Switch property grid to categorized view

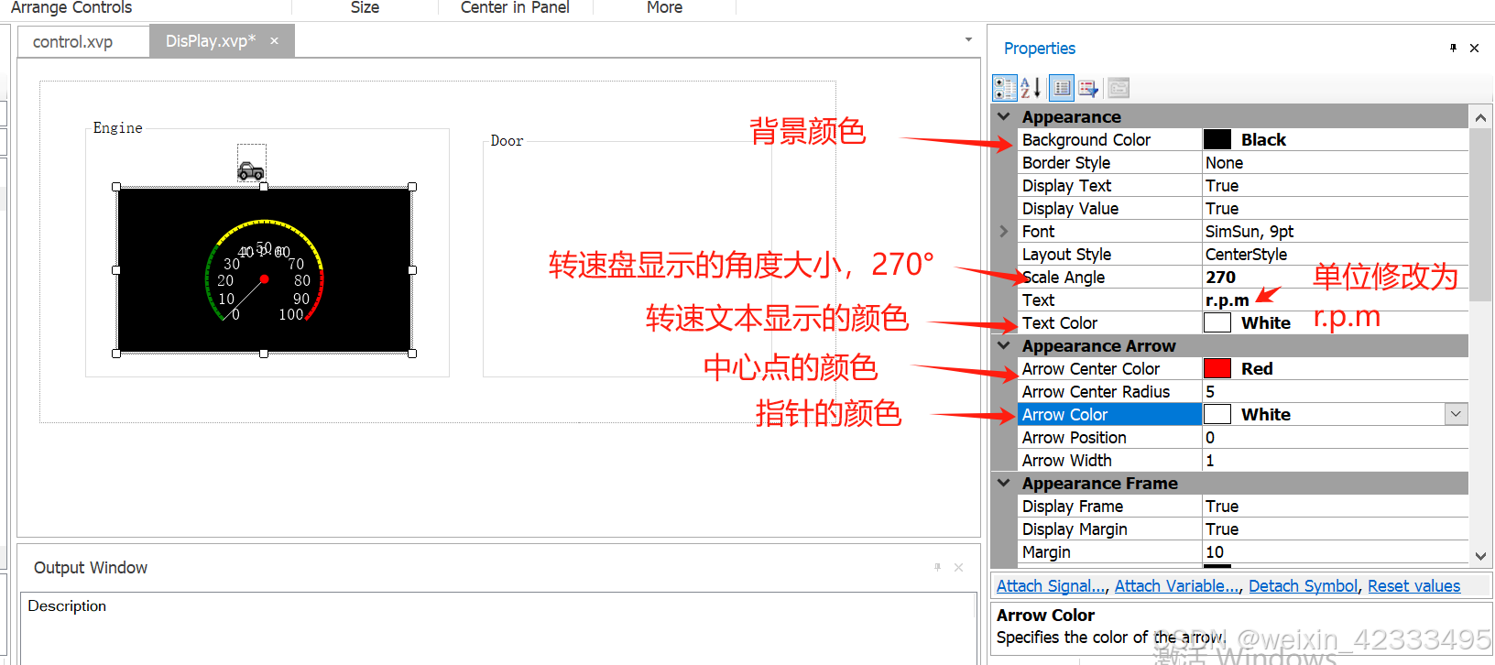coord(1005,88)
